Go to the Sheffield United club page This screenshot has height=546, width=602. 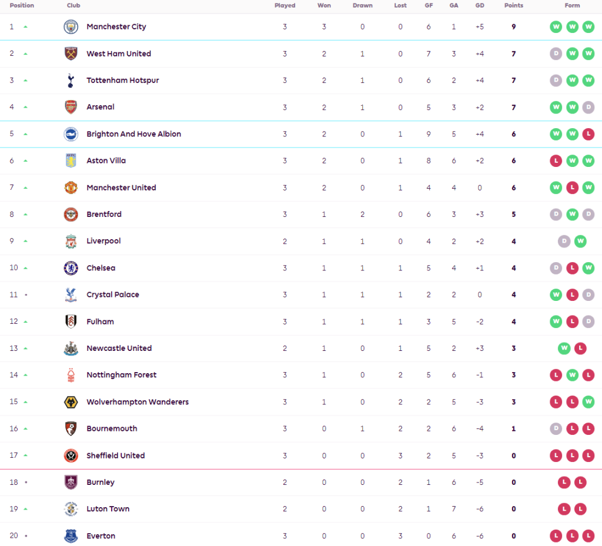point(115,455)
